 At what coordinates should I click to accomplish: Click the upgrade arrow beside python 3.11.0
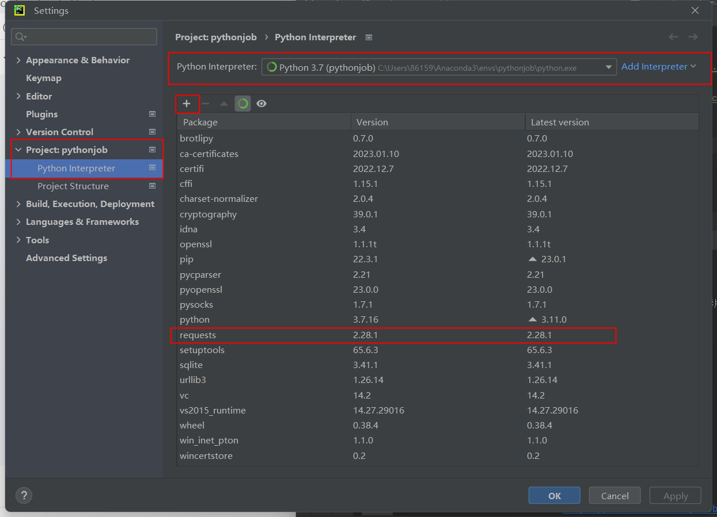[532, 319]
